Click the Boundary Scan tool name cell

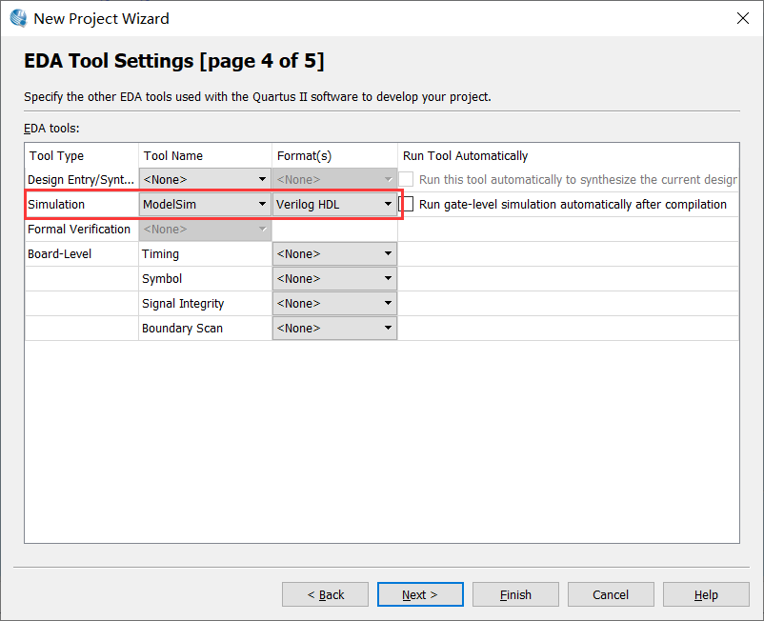pyautogui.click(x=205, y=329)
